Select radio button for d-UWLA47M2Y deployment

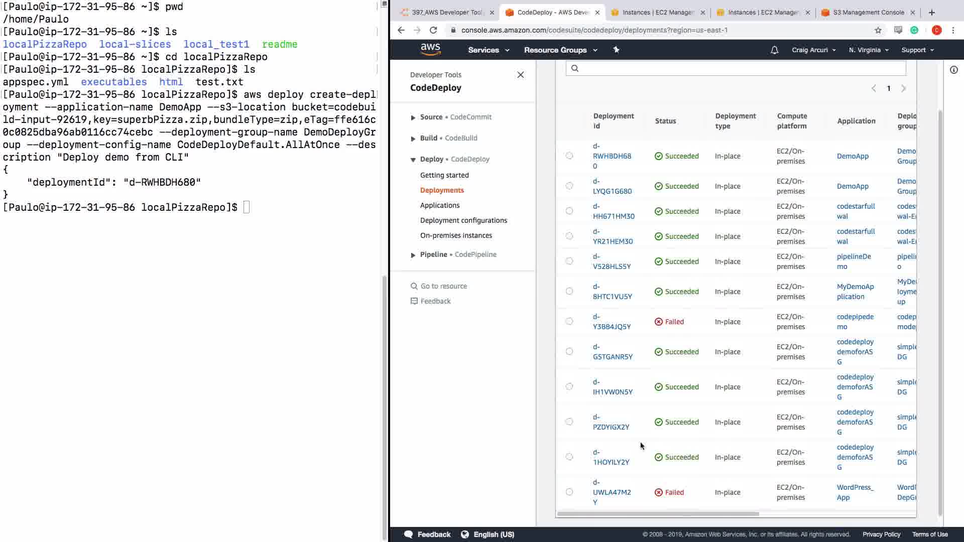[x=569, y=492]
